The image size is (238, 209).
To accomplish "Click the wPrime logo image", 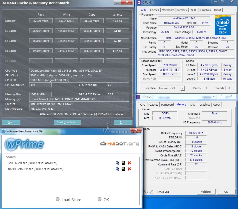I will click(24, 144).
